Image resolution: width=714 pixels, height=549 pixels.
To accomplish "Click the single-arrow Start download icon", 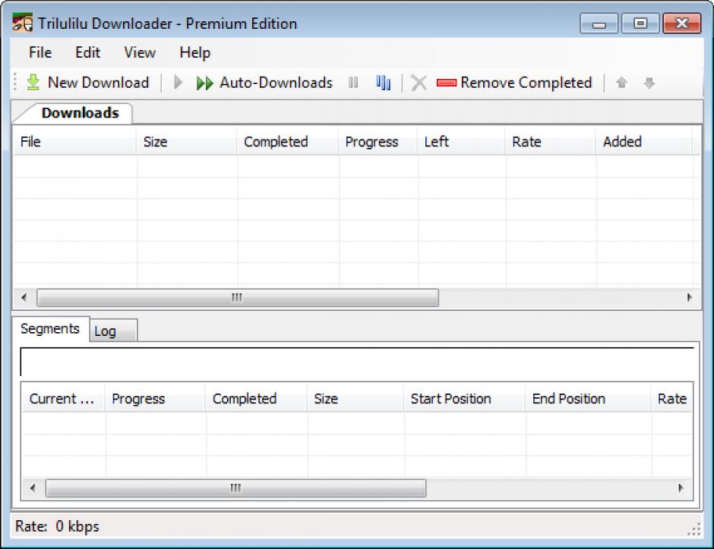I will pos(178,83).
